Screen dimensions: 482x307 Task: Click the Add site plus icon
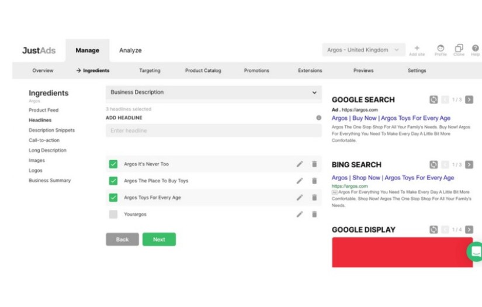point(417,49)
